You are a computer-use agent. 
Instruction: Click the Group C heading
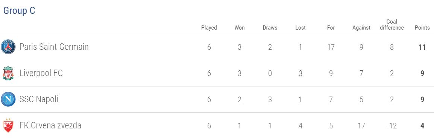coord(19,11)
